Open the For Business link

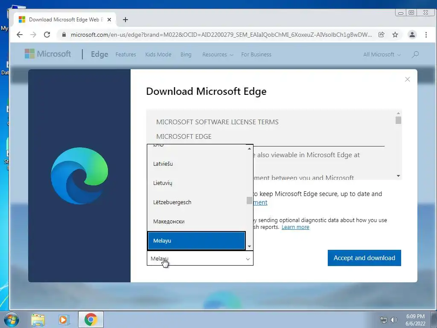(x=256, y=54)
